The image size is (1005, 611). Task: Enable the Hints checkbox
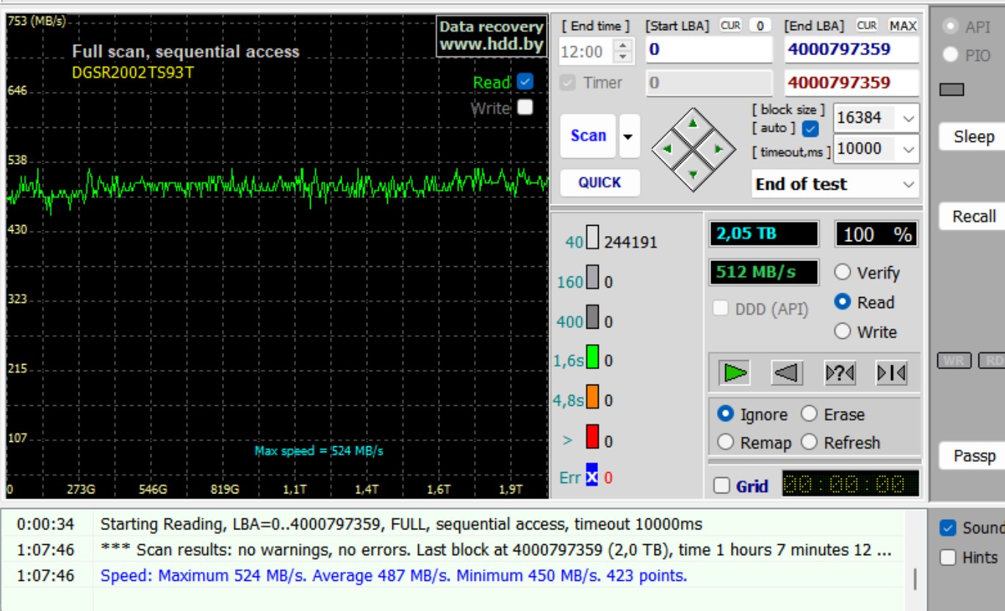[x=948, y=557]
